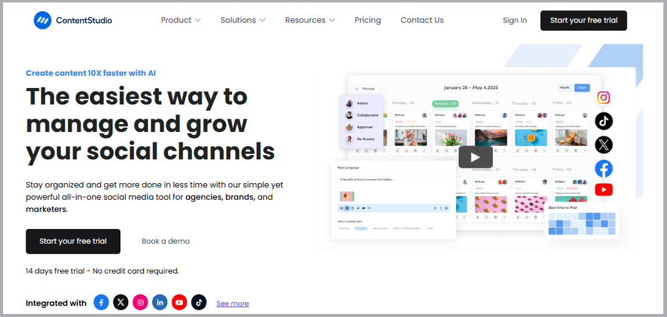Viewport: 667px width, 317px height.
Task: Click the large YouTube icon beside the calendar
Action: (603, 189)
